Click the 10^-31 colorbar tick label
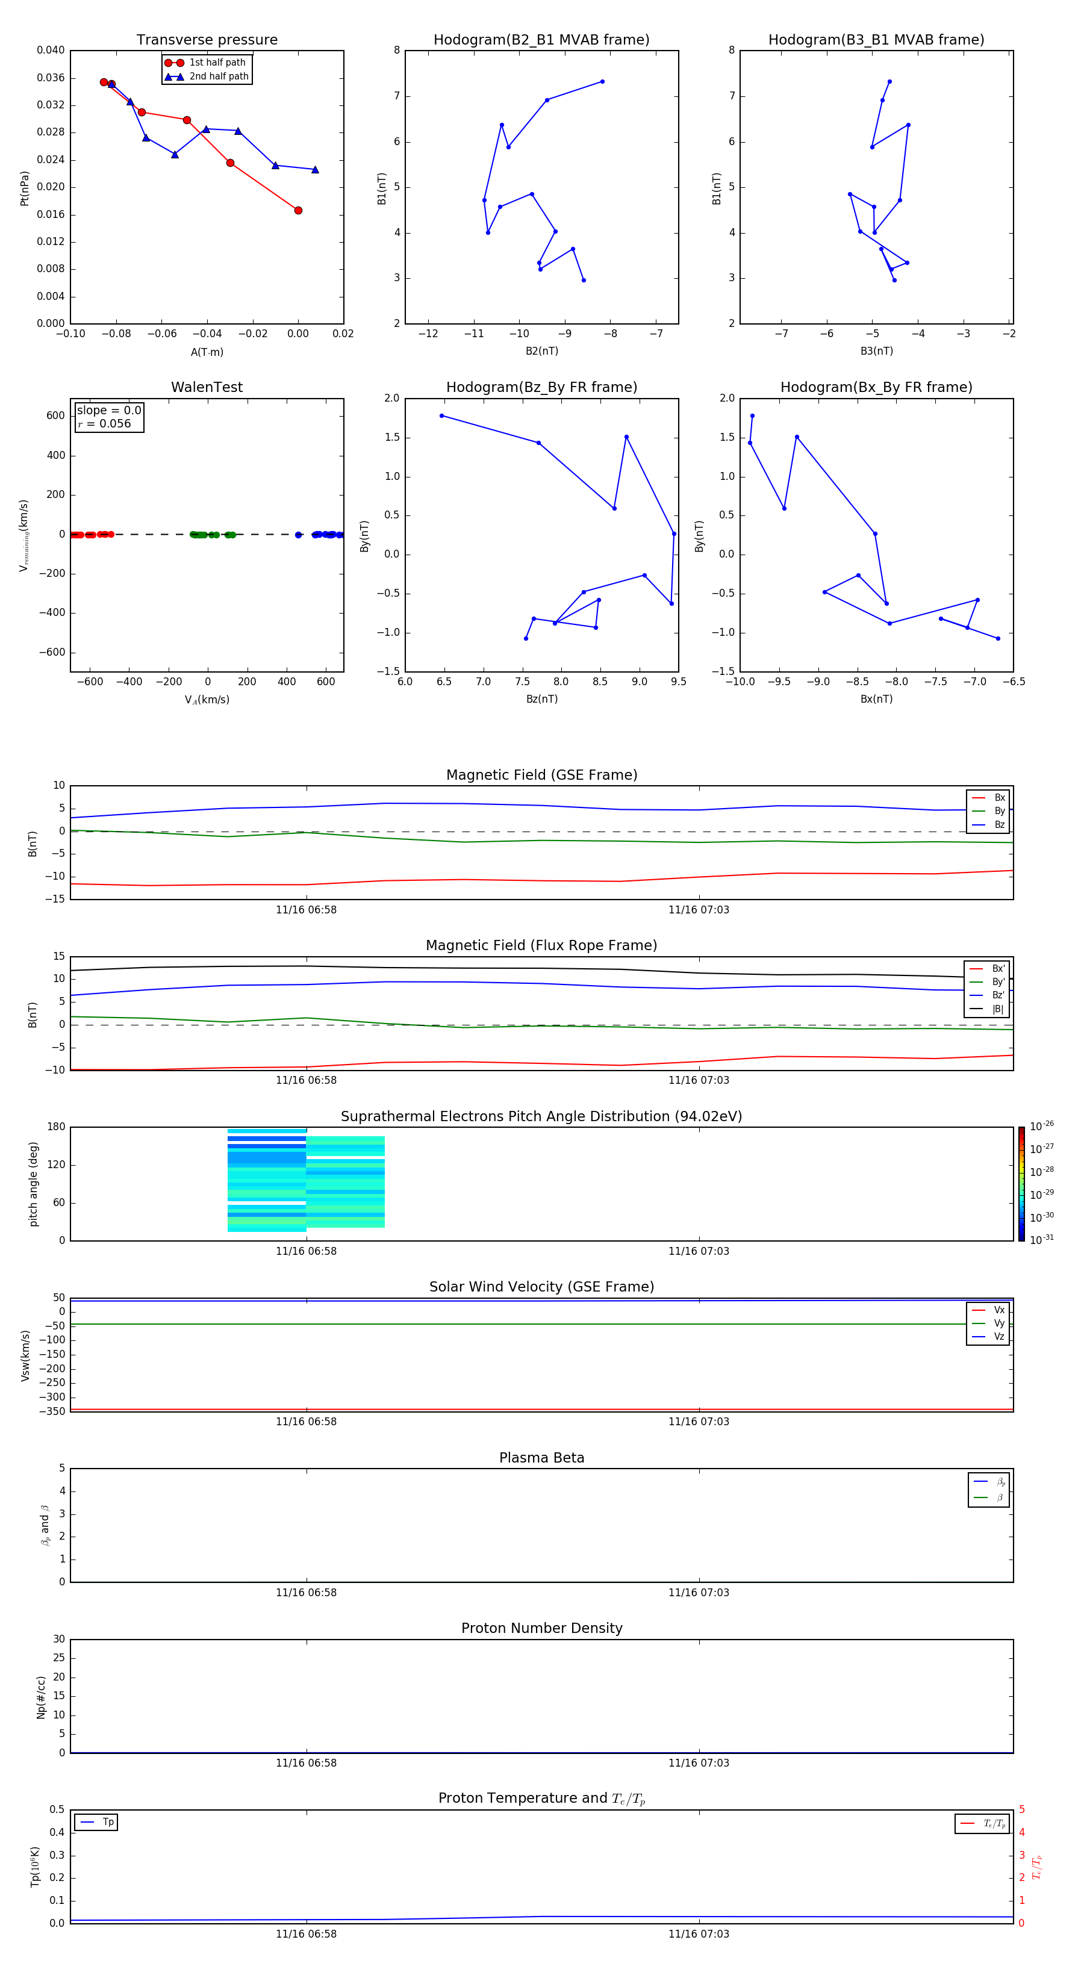 click(x=1042, y=1240)
